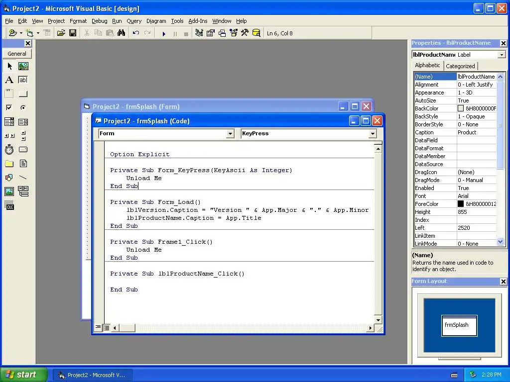Click the Add Standard EXE Project icon

pos(12,33)
